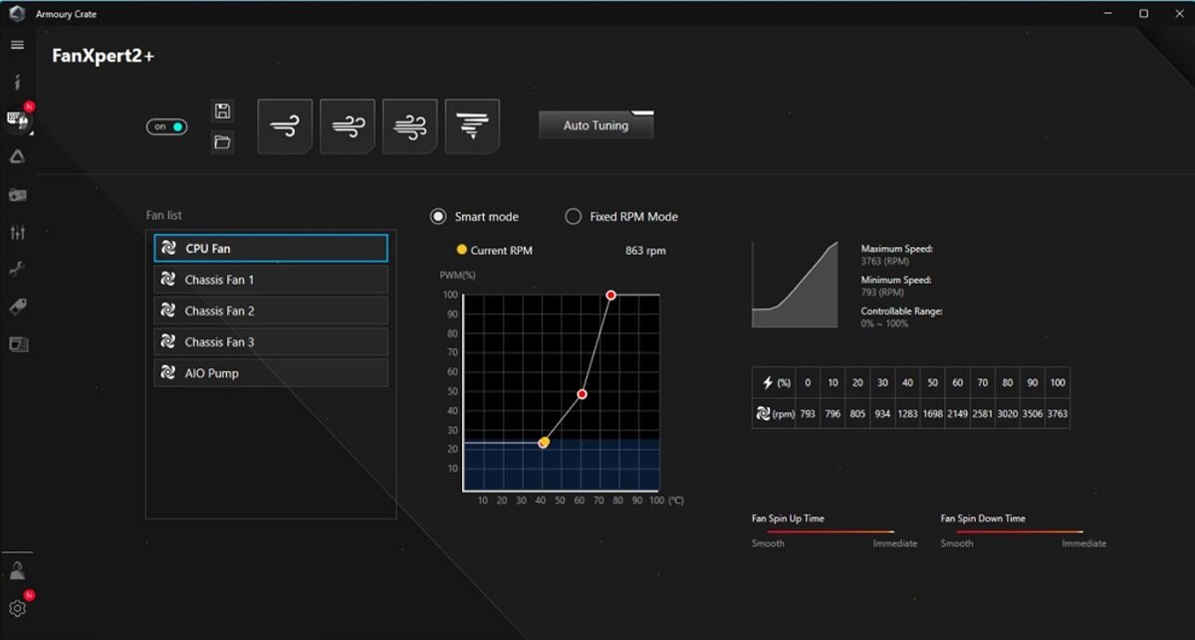Select the Smart mode radio button

[438, 216]
